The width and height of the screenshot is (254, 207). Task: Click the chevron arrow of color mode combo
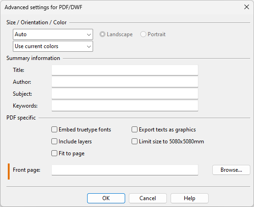(x=89, y=47)
